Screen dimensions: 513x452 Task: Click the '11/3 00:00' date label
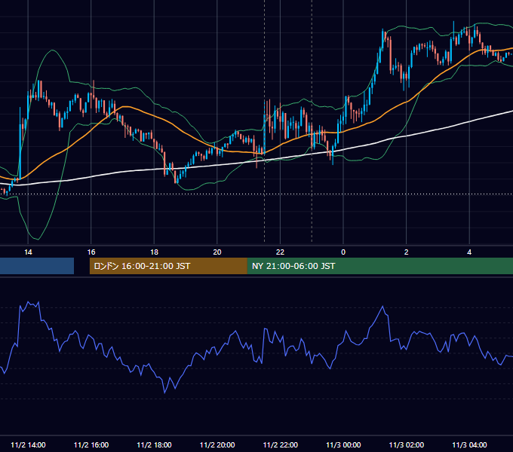point(343,445)
